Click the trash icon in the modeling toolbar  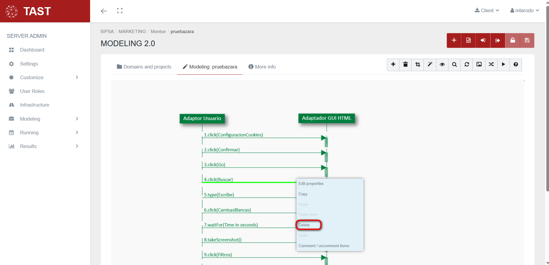[x=405, y=65]
